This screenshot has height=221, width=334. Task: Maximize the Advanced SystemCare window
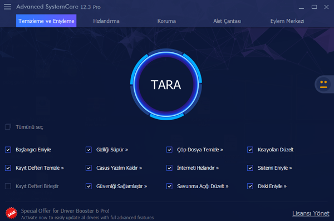pos(314,7)
